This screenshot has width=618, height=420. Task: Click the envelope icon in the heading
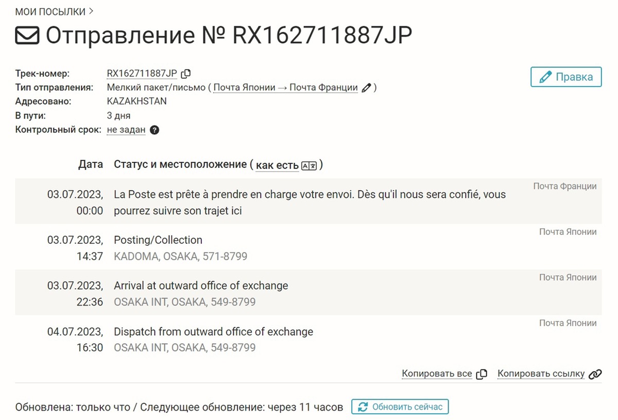click(27, 36)
